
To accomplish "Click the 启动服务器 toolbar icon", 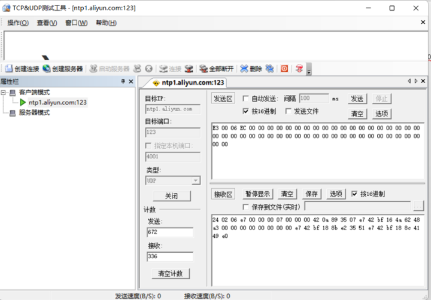I will click(x=93, y=68).
